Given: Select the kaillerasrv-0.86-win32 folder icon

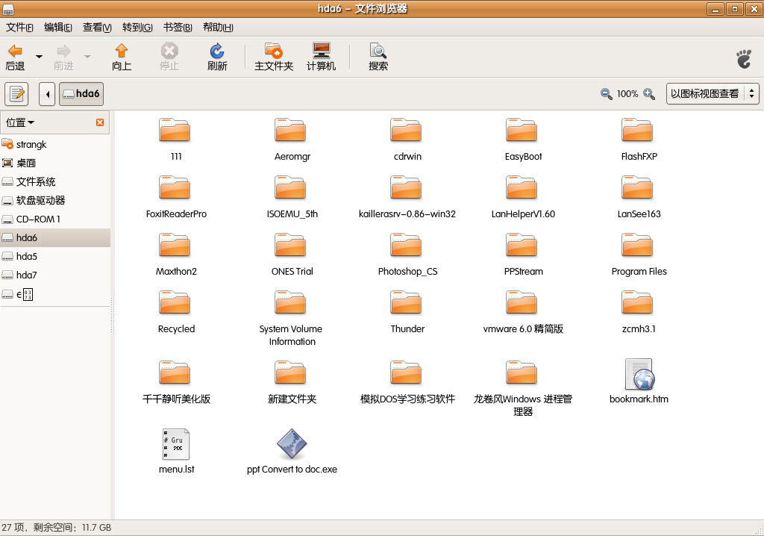Looking at the screenshot, I should 406,188.
